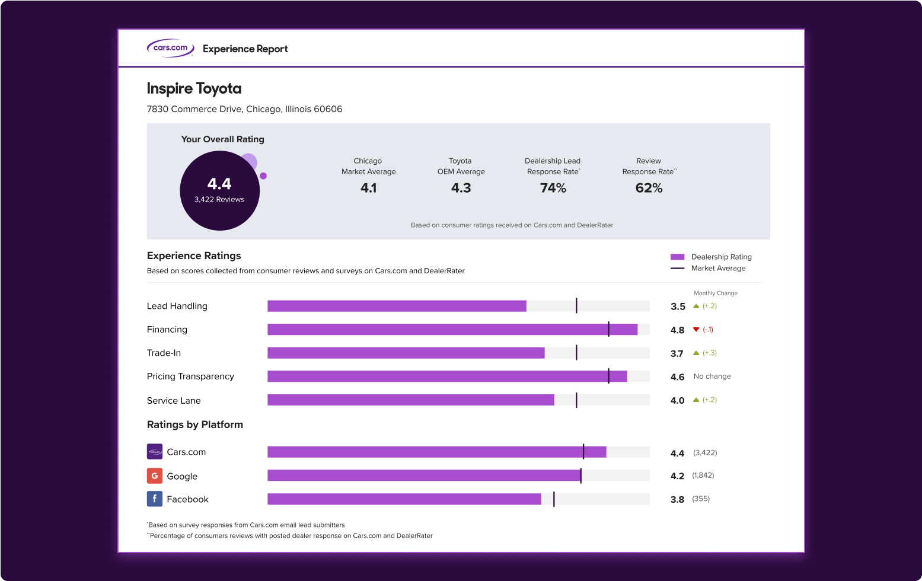Image resolution: width=922 pixels, height=581 pixels.
Task: Click the Trade-In green up arrow
Action: click(x=696, y=353)
